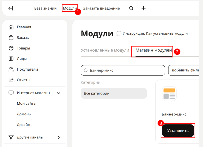Click the Заказы bag icon
The image size is (203, 147).
(x=11, y=38)
